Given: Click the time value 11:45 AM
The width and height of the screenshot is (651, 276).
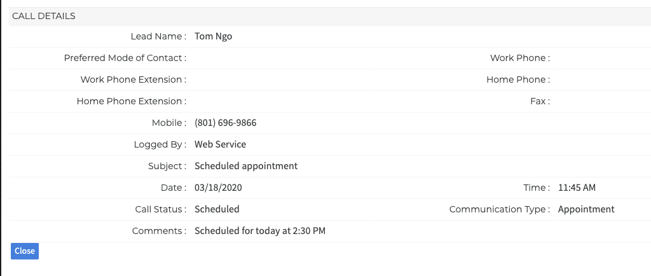Looking at the screenshot, I should (x=577, y=188).
